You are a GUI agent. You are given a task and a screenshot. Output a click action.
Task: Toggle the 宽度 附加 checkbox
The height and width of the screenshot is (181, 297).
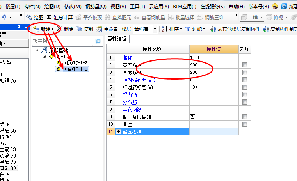coord(245,65)
